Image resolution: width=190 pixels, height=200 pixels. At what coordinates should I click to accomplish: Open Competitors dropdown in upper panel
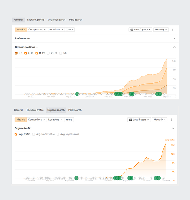tap(37, 29)
